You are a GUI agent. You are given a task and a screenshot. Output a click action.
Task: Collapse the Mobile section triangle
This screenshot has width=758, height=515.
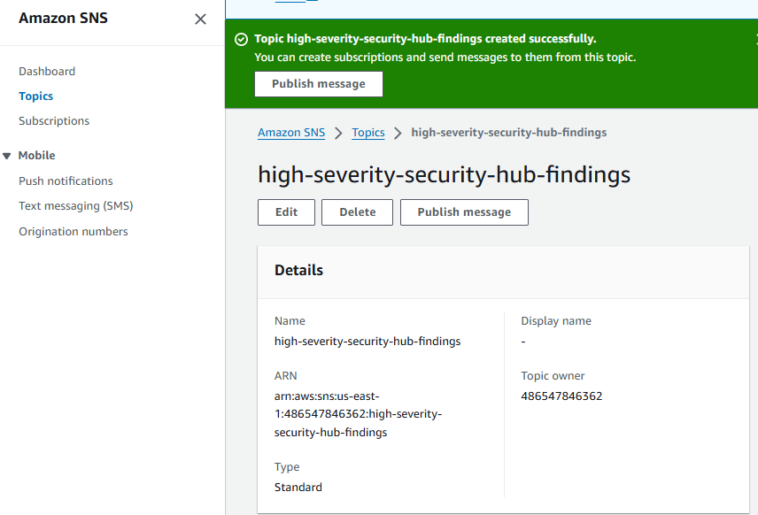7,156
